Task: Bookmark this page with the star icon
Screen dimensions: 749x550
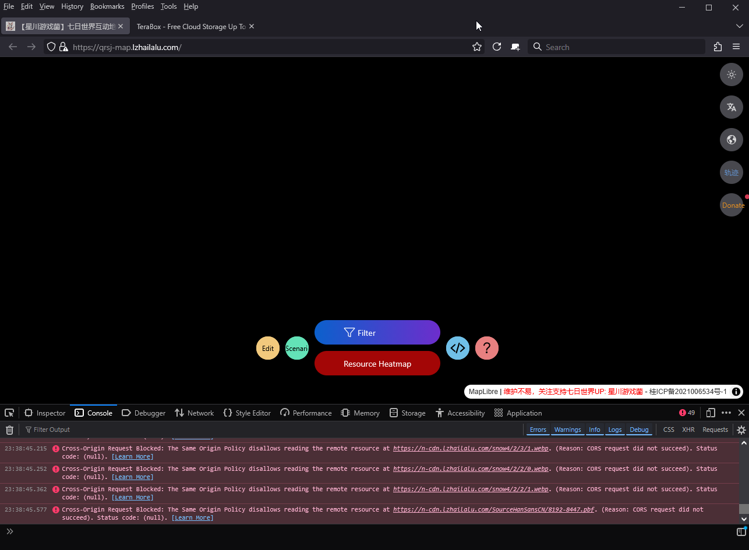Action: pos(477,47)
